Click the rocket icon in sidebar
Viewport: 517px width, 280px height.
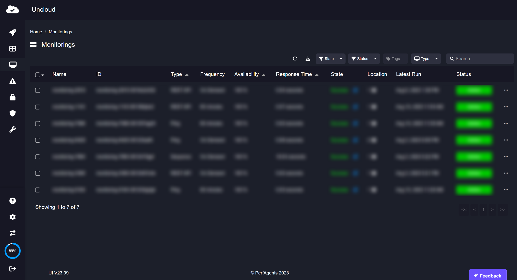pyautogui.click(x=12, y=32)
